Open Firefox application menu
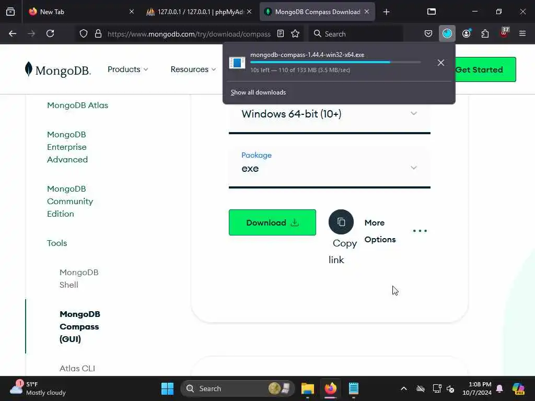 point(522,33)
